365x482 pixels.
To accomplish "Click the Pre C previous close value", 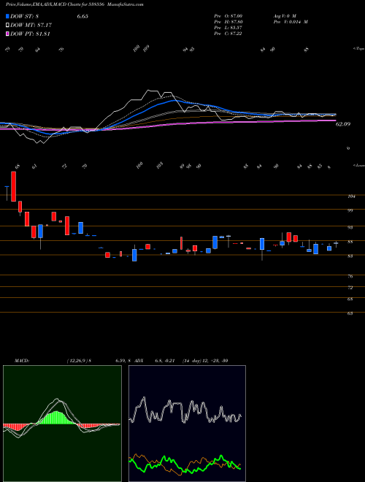I will [228, 34].
